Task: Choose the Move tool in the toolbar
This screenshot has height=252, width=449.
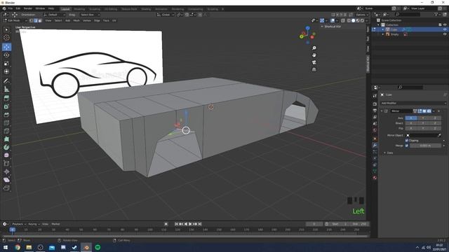Action: click(6, 47)
